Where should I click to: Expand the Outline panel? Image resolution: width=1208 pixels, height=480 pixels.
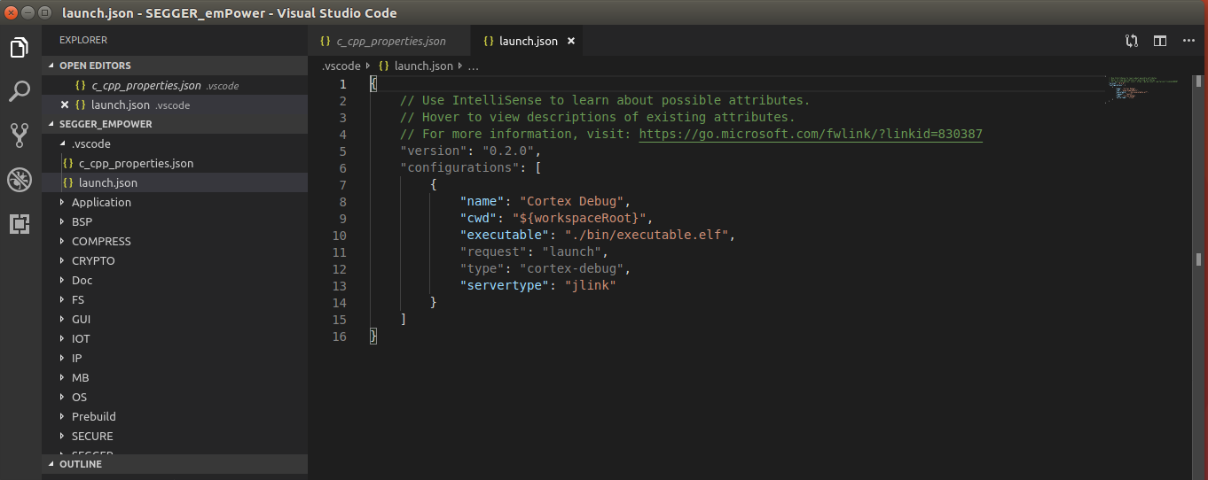80,464
